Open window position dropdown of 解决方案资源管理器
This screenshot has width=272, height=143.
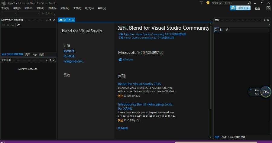(x=47, y=20)
